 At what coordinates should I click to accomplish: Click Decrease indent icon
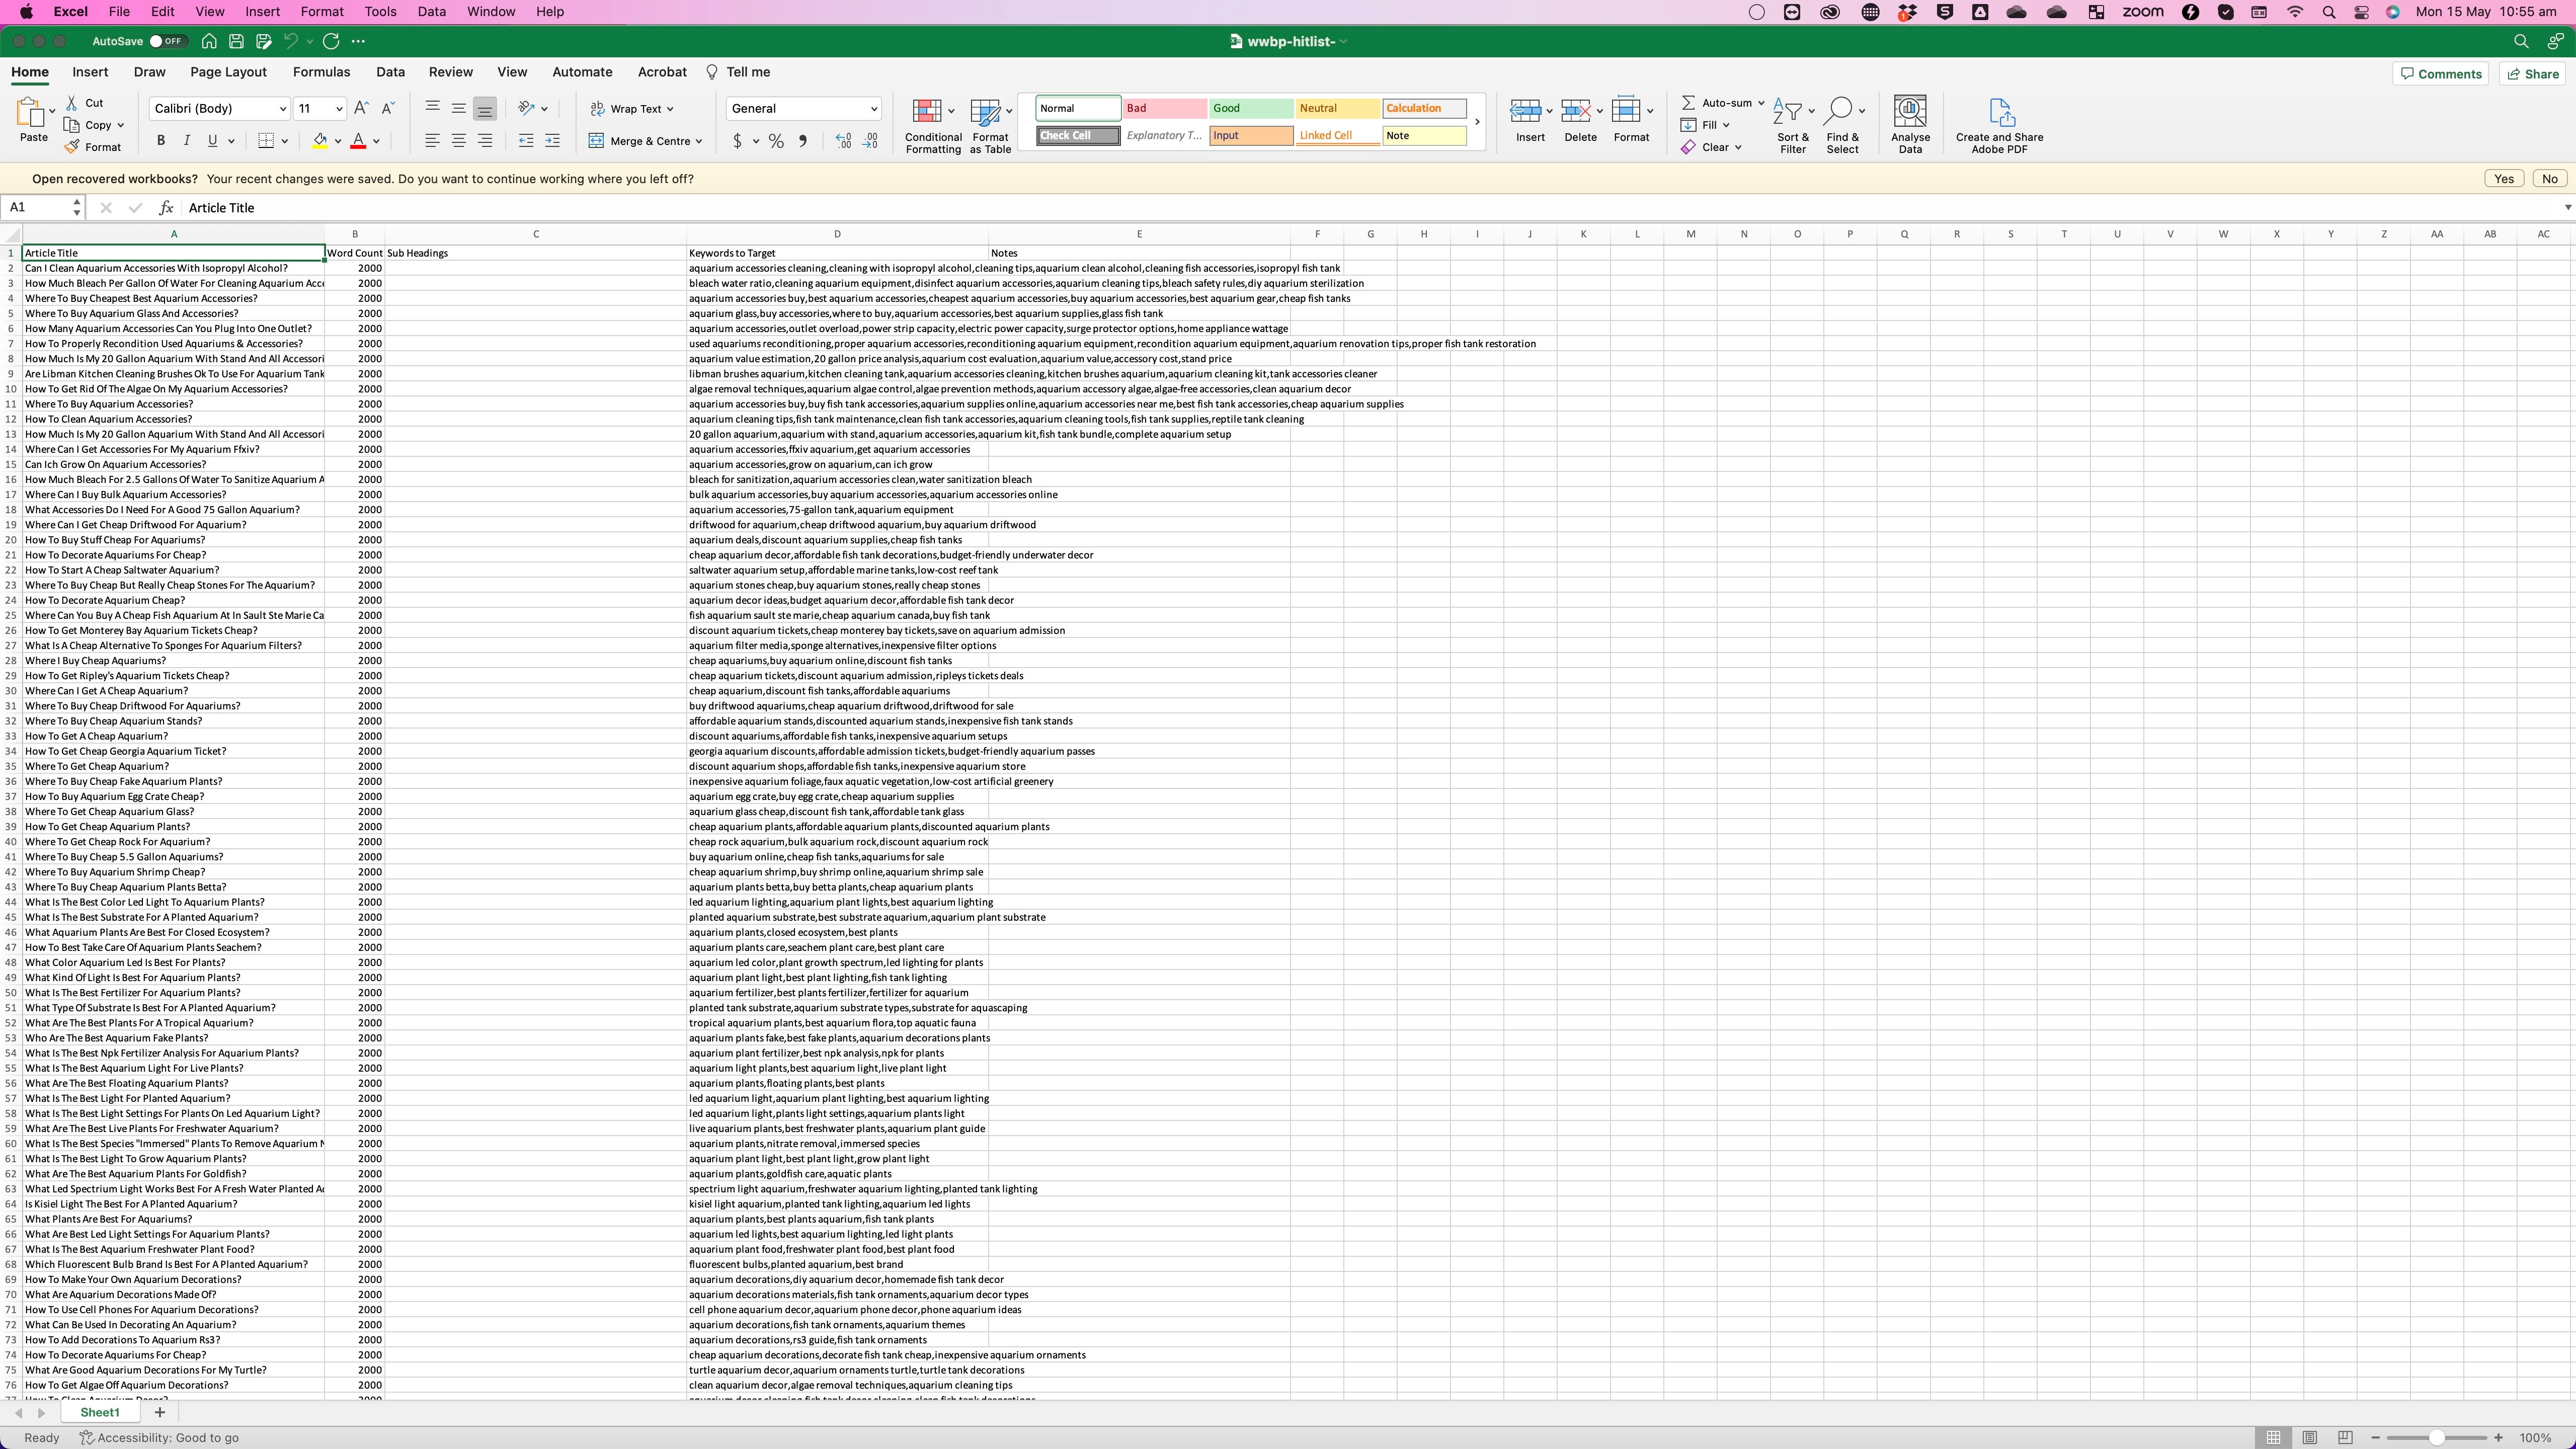pyautogui.click(x=526, y=141)
